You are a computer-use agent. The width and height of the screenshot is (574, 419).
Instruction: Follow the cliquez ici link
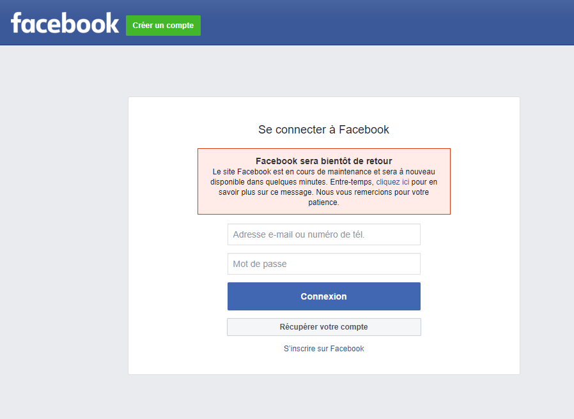392,182
